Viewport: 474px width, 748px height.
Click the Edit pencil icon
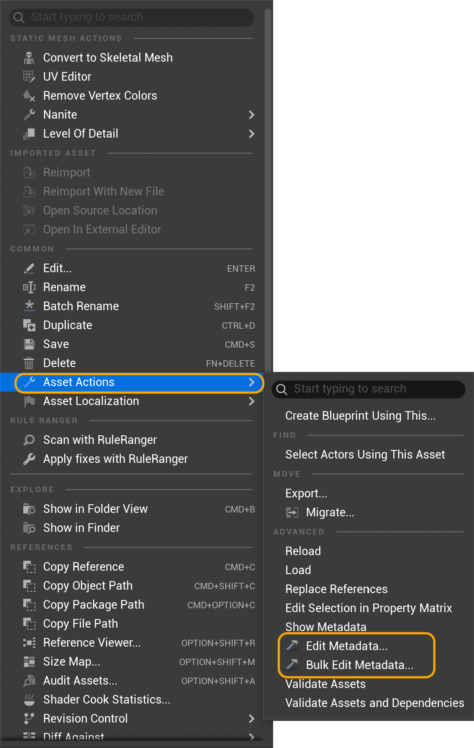pos(29,268)
